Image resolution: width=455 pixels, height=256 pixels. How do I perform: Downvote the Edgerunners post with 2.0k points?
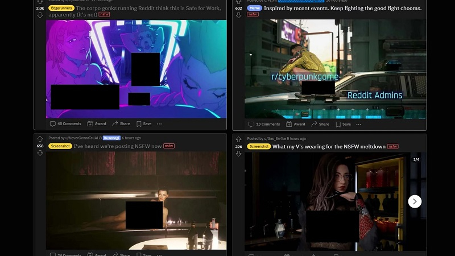40,15
